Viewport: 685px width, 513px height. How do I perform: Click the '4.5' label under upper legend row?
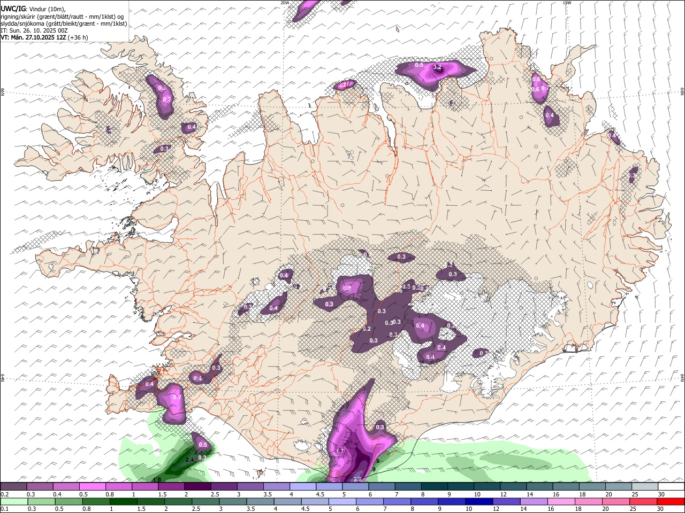319,494
